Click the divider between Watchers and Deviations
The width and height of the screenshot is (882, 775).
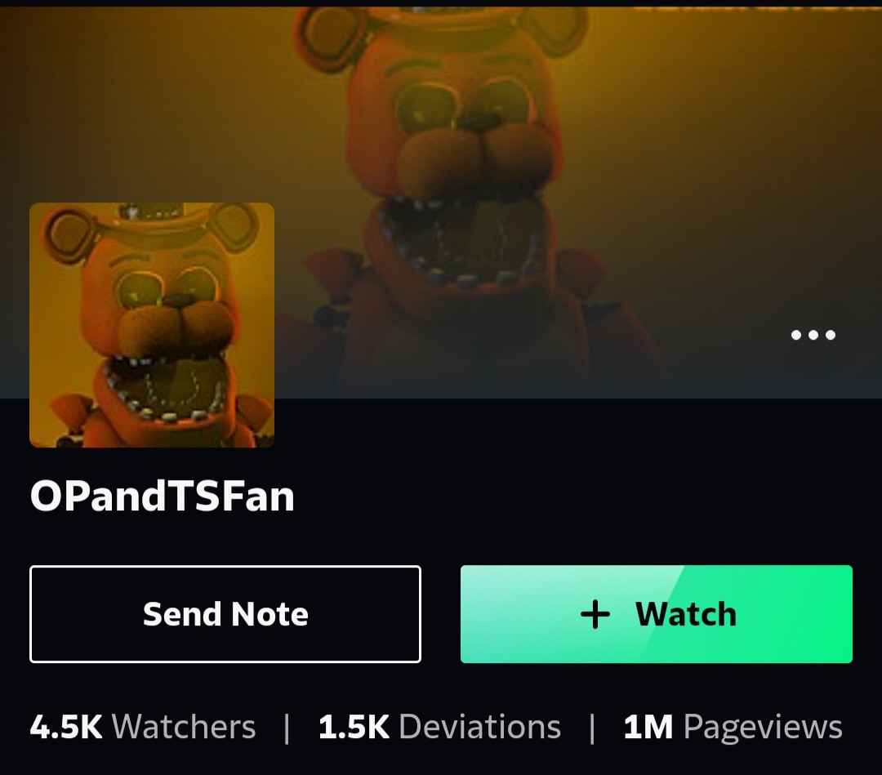click(287, 728)
